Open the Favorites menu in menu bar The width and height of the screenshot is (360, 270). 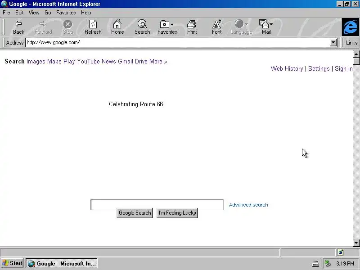coord(66,13)
